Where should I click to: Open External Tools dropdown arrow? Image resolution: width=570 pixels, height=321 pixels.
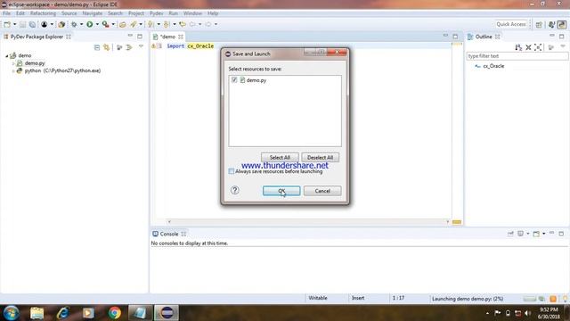[113, 24]
